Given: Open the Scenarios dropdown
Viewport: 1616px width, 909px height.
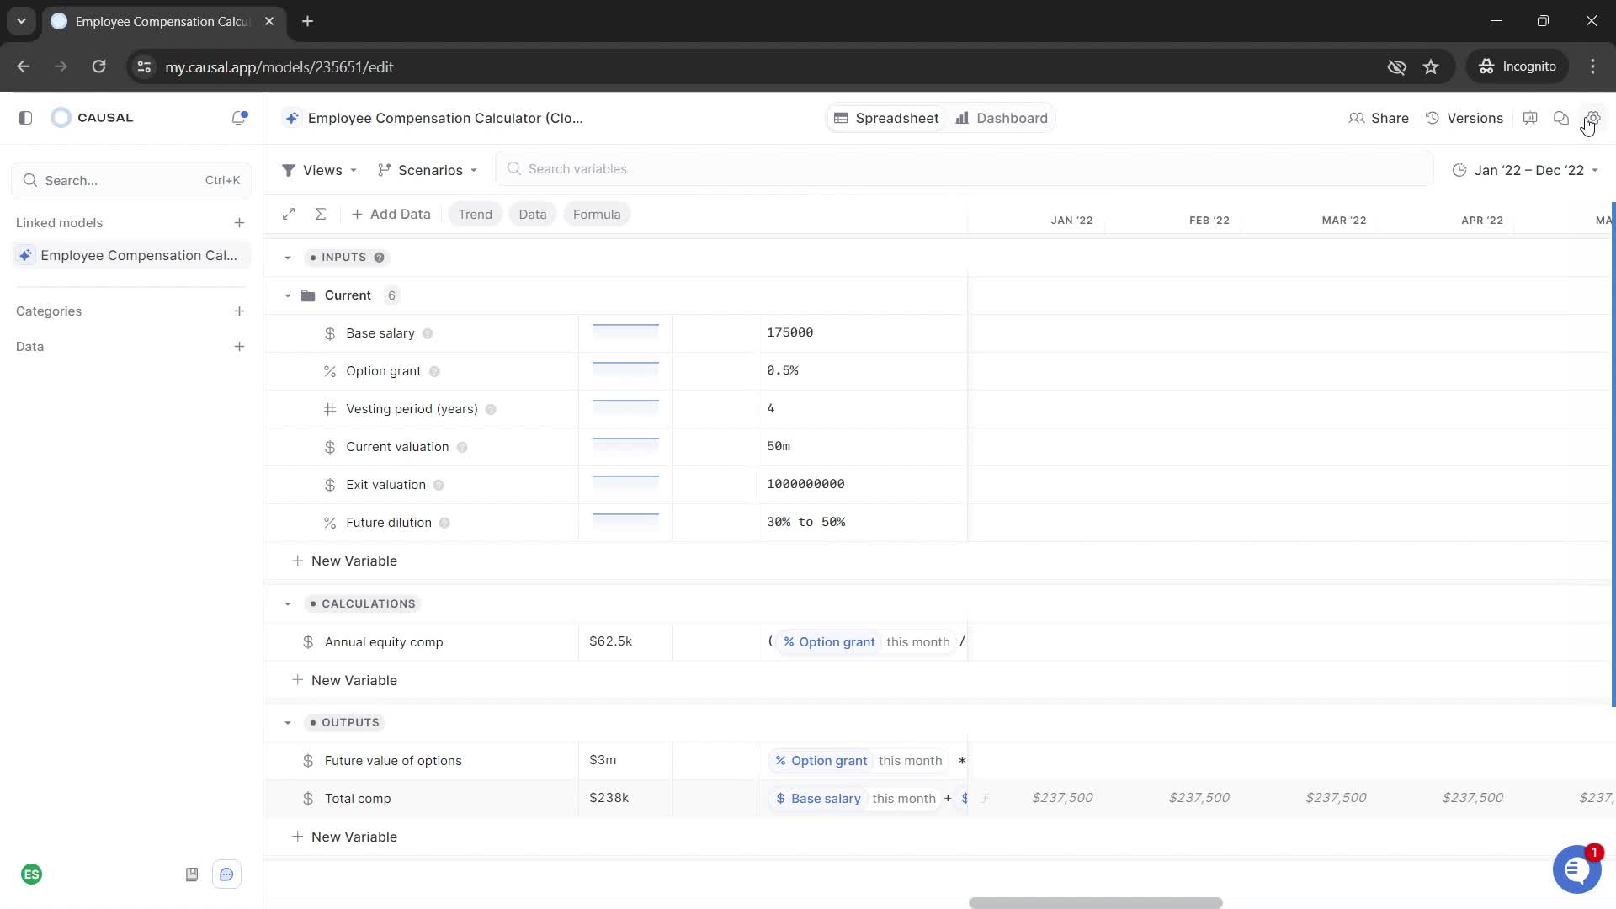Looking at the screenshot, I should [428, 170].
